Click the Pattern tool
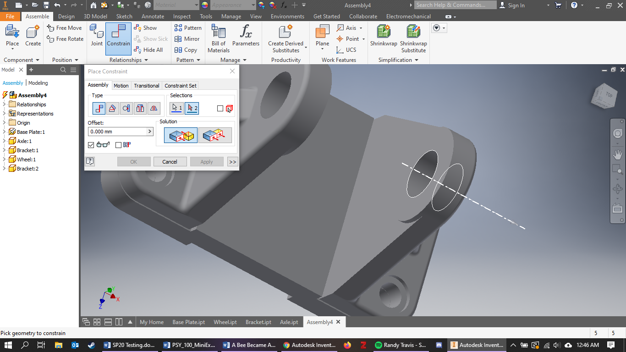The image size is (626, 352). [x=188, y=28]
